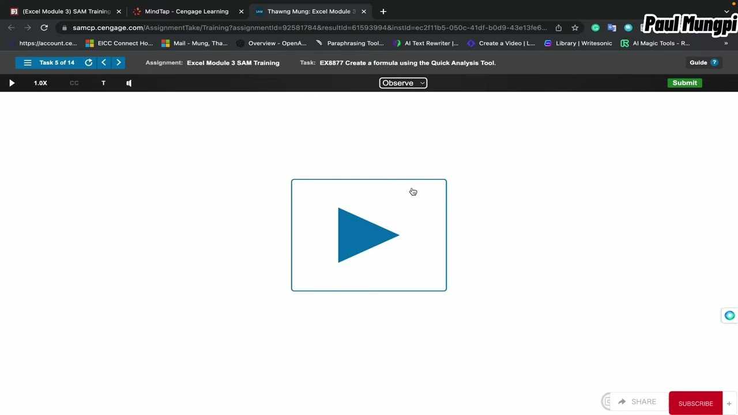Open the AI Magic Tools bookmark
The height and width of the screenshot is (415, 738).
tap(655, 43)
